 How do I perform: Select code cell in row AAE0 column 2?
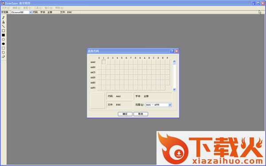point(108,83)
